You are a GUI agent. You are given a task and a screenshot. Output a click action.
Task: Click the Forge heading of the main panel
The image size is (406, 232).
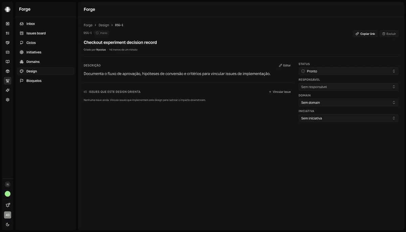pyautogui.click(x=89, y=9)
